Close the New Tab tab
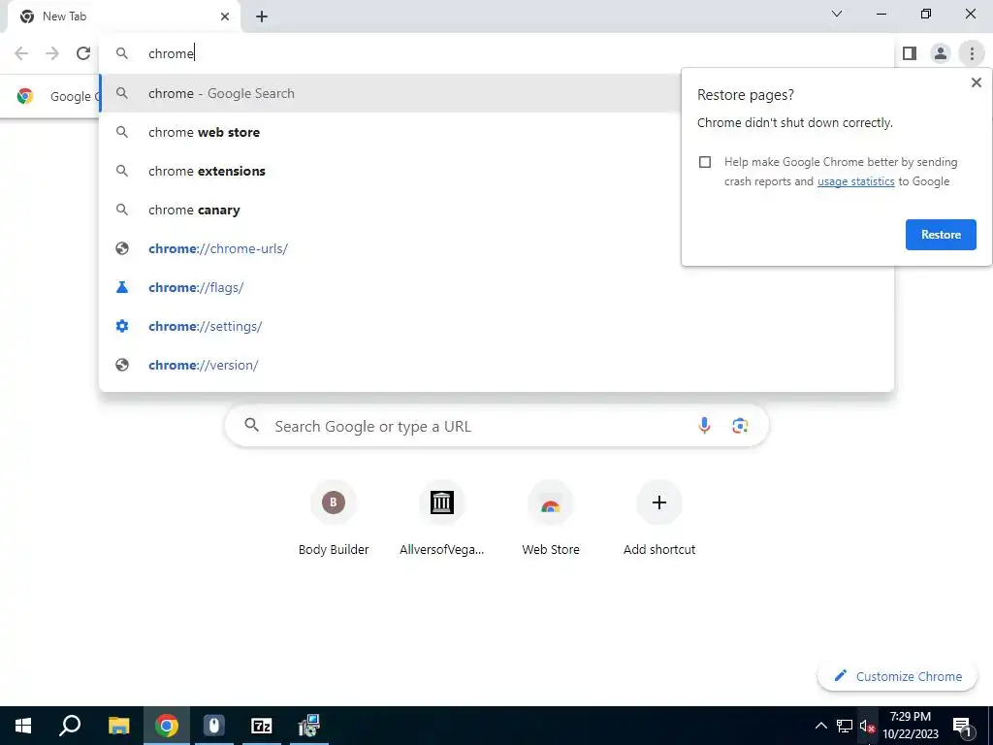Image resolution: width=993 pixels, height=745 pixels. 225,16
